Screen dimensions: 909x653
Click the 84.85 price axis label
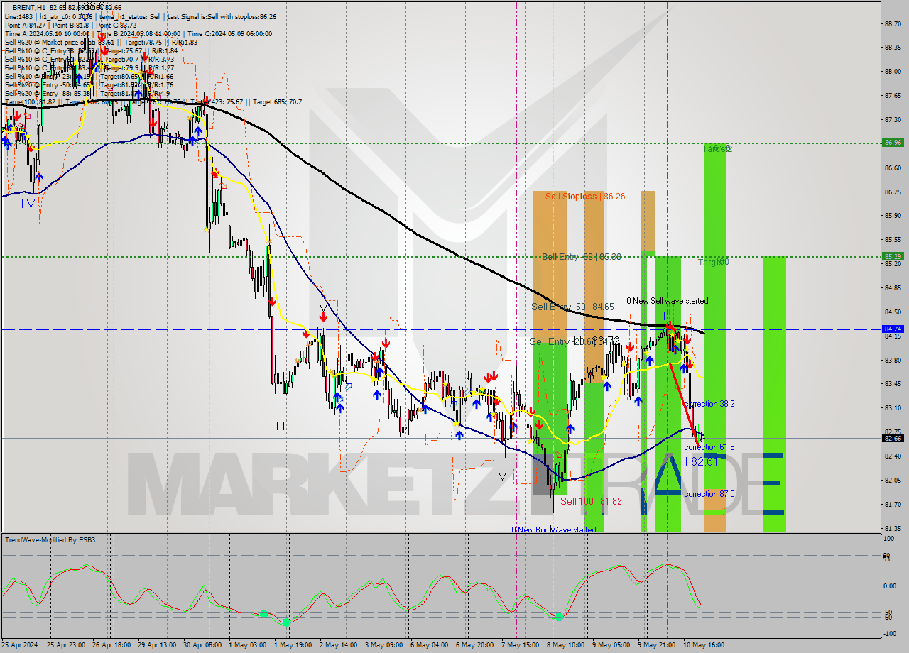(x=893, y=287)
